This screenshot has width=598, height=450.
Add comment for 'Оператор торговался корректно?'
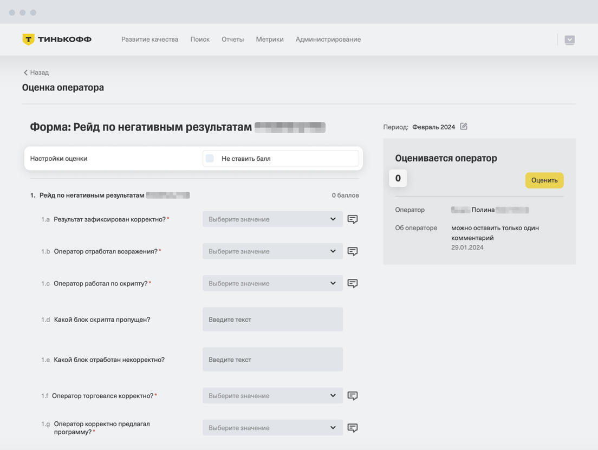[x=353, y=396]
